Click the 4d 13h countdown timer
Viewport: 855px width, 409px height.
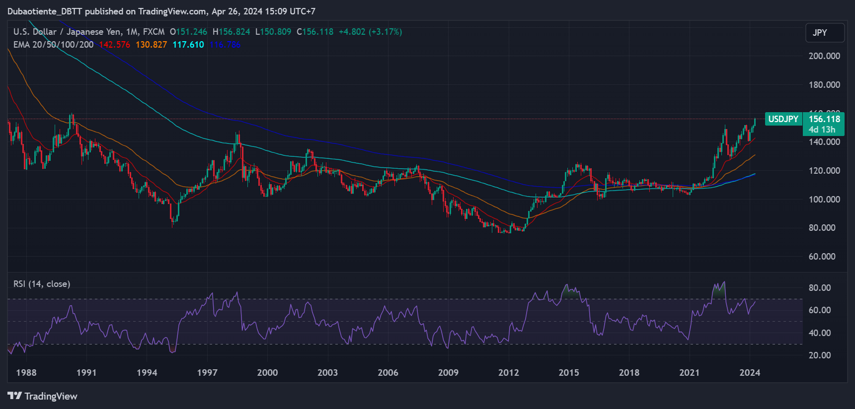click(x=822, y=130)
